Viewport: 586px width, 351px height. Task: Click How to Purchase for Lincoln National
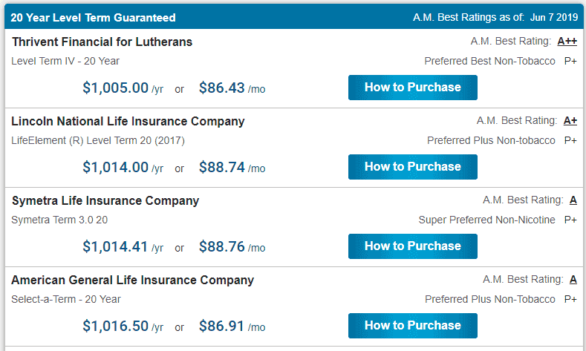pyautogui.click(x=413, y=167)
